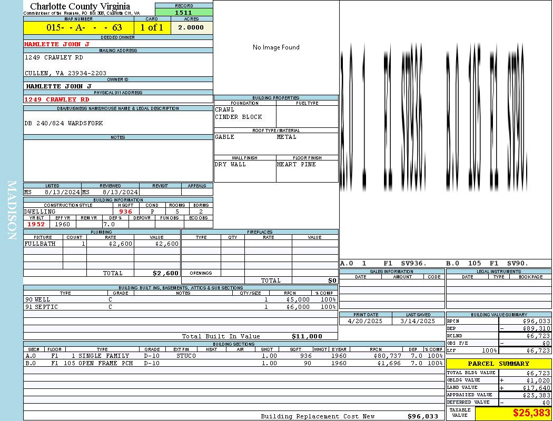Select deeded owner HAMLETTE JOHN J in red
The height and width of the screenshot is (421, 553).
point(57,44)
